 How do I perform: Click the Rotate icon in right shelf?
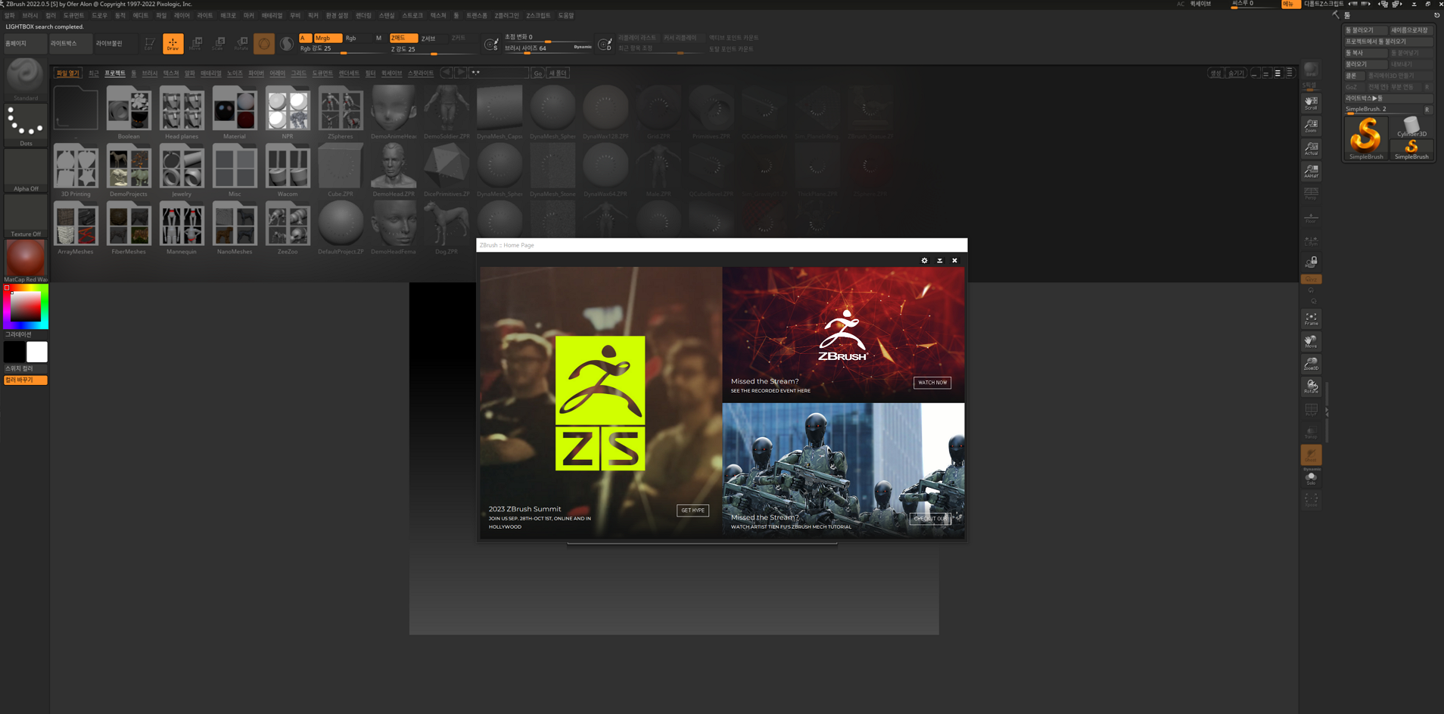coord(1311,386)
